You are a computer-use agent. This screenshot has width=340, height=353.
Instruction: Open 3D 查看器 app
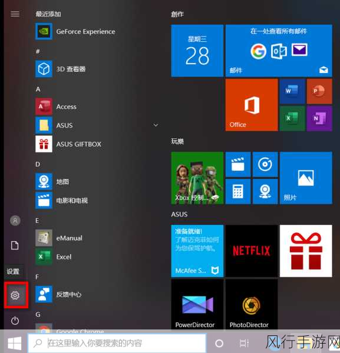coord(61,69)
